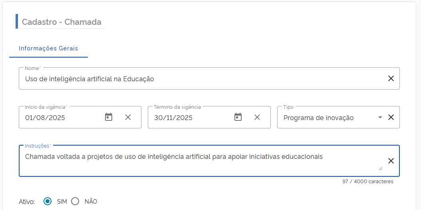The image size is (421, 210).
Task: Clear the Início da vigência date
Action: click(x=128, y=117)
